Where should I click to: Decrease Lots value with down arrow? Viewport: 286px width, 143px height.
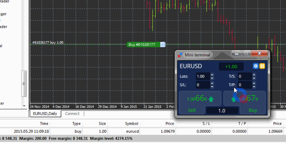[x=212, y=78]
